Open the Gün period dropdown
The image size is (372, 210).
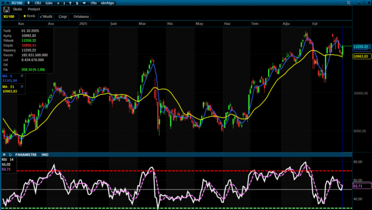point(48,3)
